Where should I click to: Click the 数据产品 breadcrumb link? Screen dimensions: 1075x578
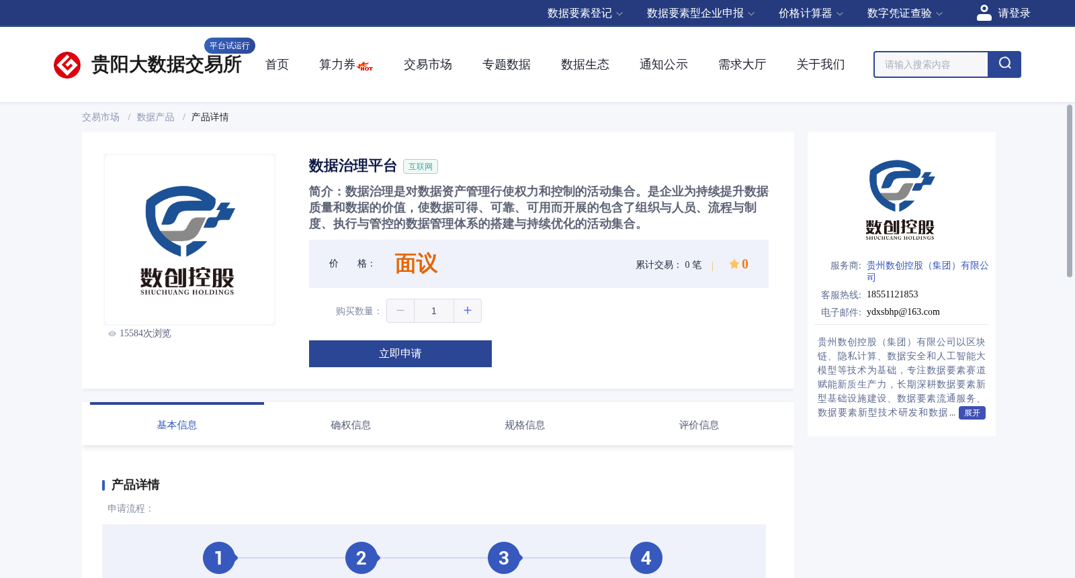click(156, 117)
